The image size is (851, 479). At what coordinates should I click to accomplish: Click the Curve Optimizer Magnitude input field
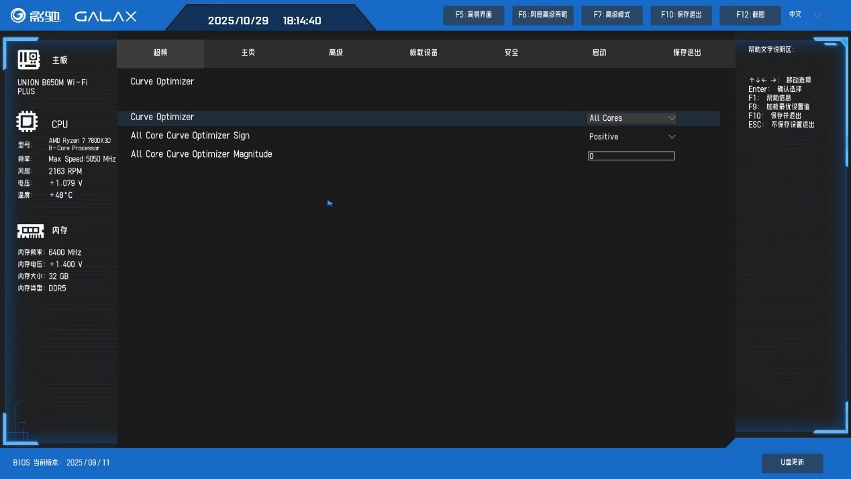click(631, 156)
